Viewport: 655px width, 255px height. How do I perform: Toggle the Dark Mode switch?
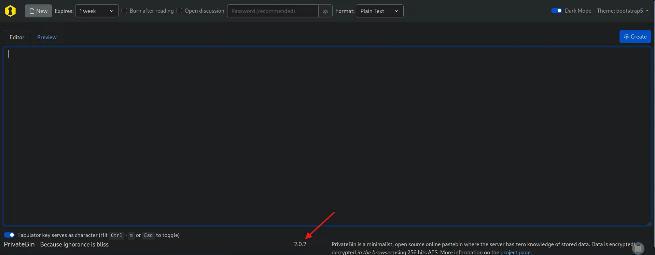pyautogui.click(x=556, y=11)
